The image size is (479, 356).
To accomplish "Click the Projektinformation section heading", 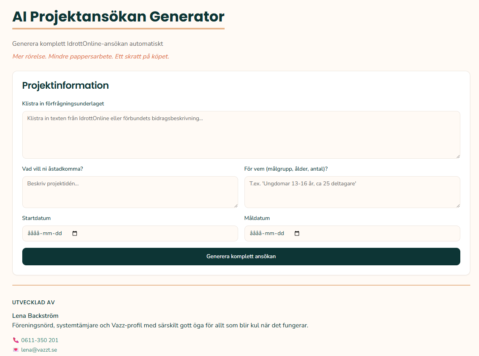I will [66, 86].
